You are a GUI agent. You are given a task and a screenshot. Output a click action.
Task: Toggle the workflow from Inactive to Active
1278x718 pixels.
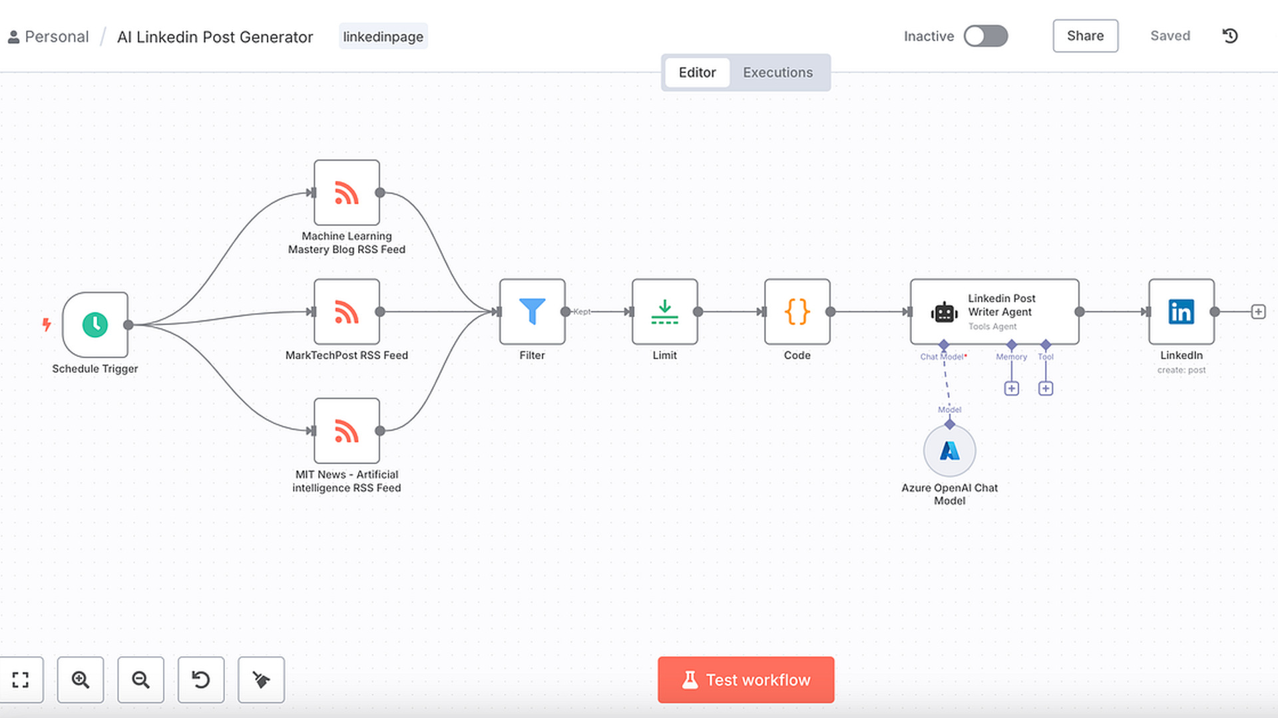[x=986, y=36]
